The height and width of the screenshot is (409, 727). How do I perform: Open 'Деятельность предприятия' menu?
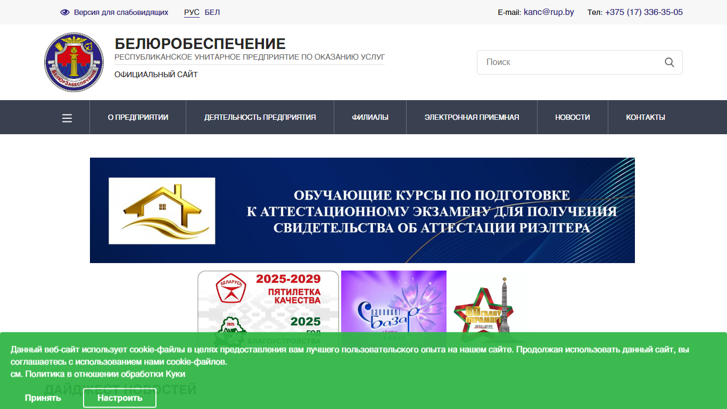point(260,117)
